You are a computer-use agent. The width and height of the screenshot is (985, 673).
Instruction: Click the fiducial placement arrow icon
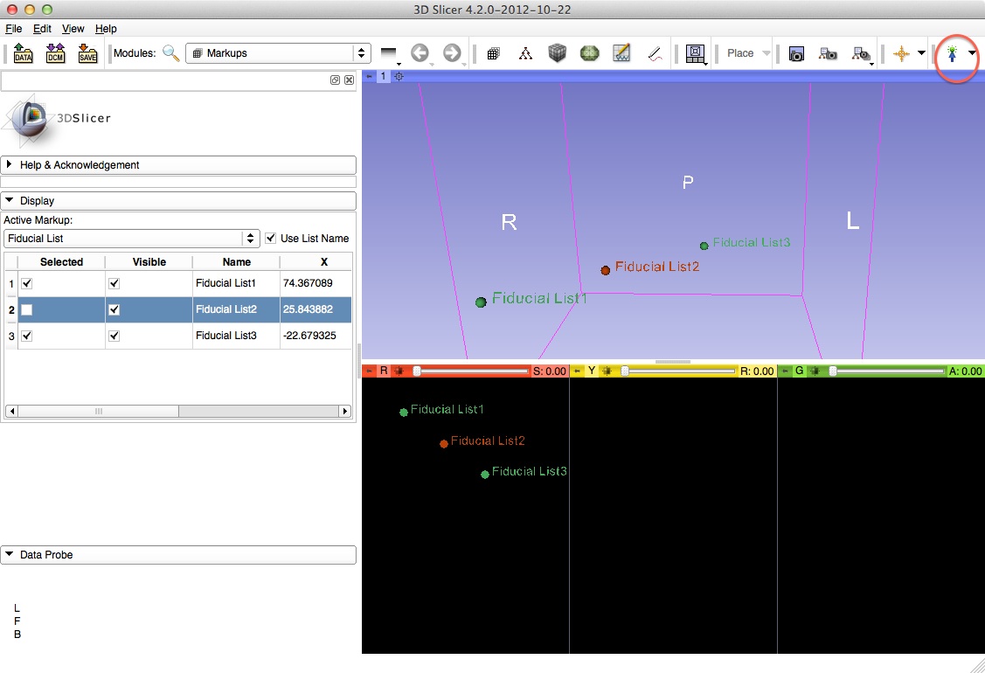(x=952, y=53)
